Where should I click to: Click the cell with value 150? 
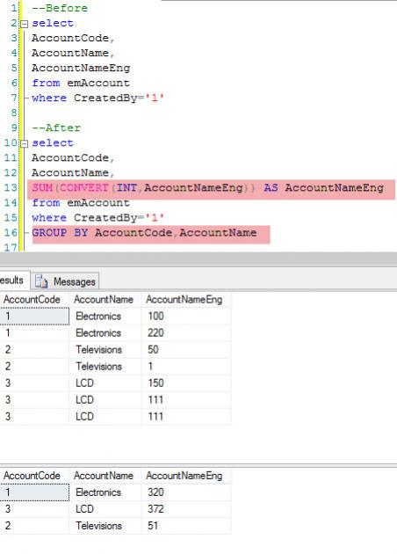(x=186, y=383)
